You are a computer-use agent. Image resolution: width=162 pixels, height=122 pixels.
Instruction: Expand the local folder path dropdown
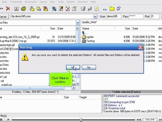tap(78, 23)
